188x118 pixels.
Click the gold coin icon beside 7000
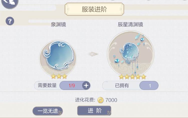click(101, 100)
